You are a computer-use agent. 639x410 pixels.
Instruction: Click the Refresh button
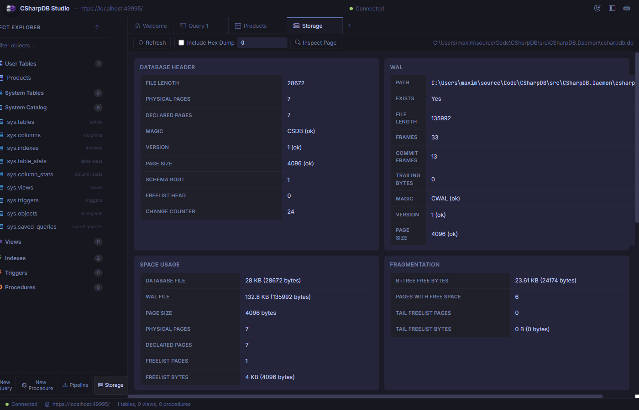[152, 42]
